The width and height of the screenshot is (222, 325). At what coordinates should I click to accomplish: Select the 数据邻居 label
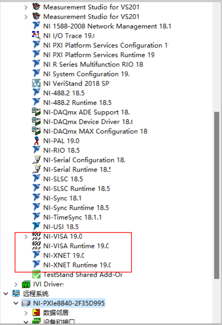coord(56,313)
